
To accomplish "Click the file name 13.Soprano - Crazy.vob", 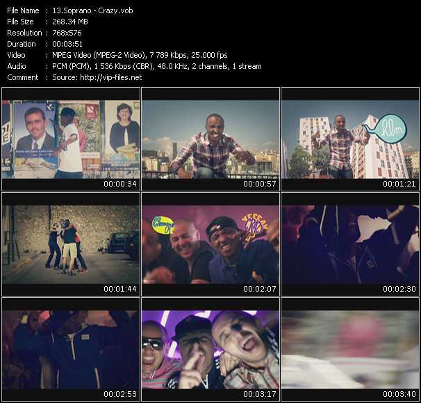I will (92, 10).
